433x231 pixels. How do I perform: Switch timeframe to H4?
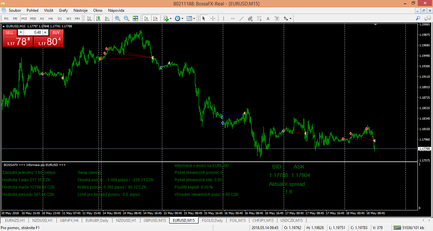coord(51,18)
